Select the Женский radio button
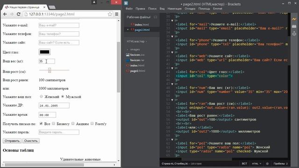299x168 pixels. pos(42,97)
